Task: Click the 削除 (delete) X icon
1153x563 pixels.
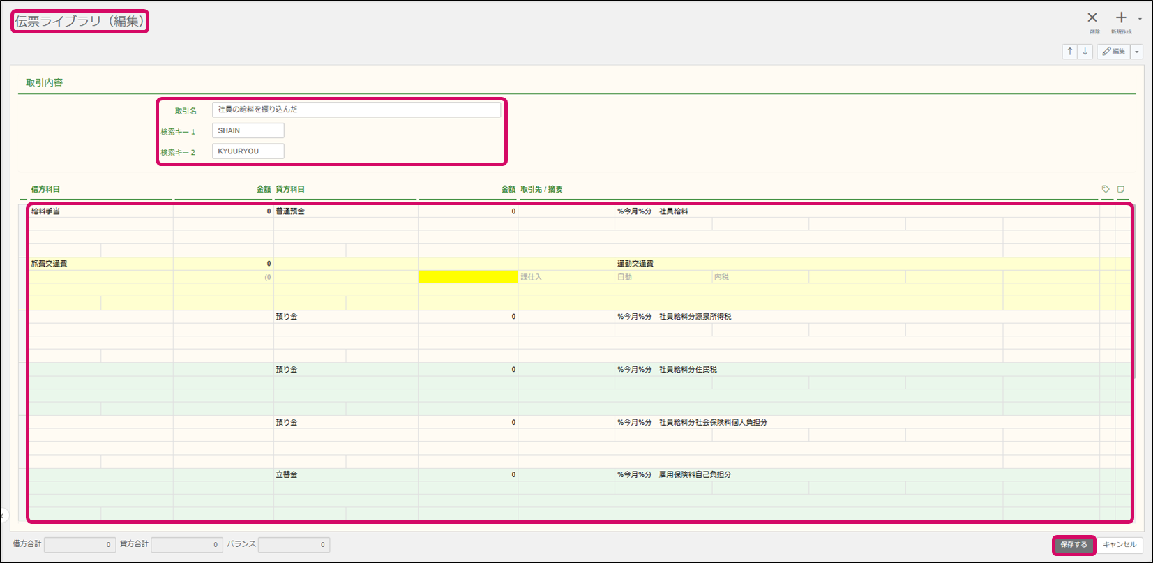Action: pos(1092,18)
